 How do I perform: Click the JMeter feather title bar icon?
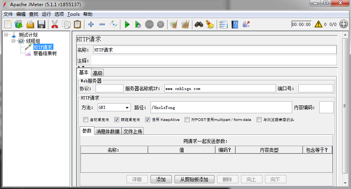click(5, 4)
